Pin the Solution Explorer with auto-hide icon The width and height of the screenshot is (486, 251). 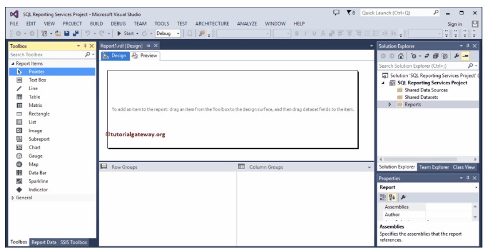468,46
